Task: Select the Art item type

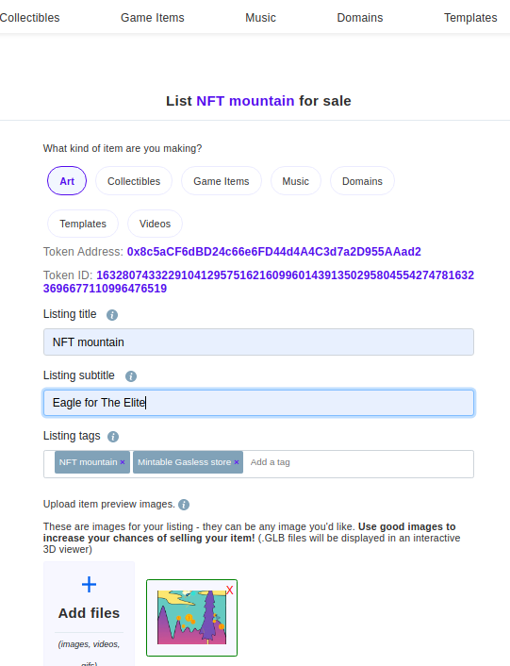Action: pos(67,181)
